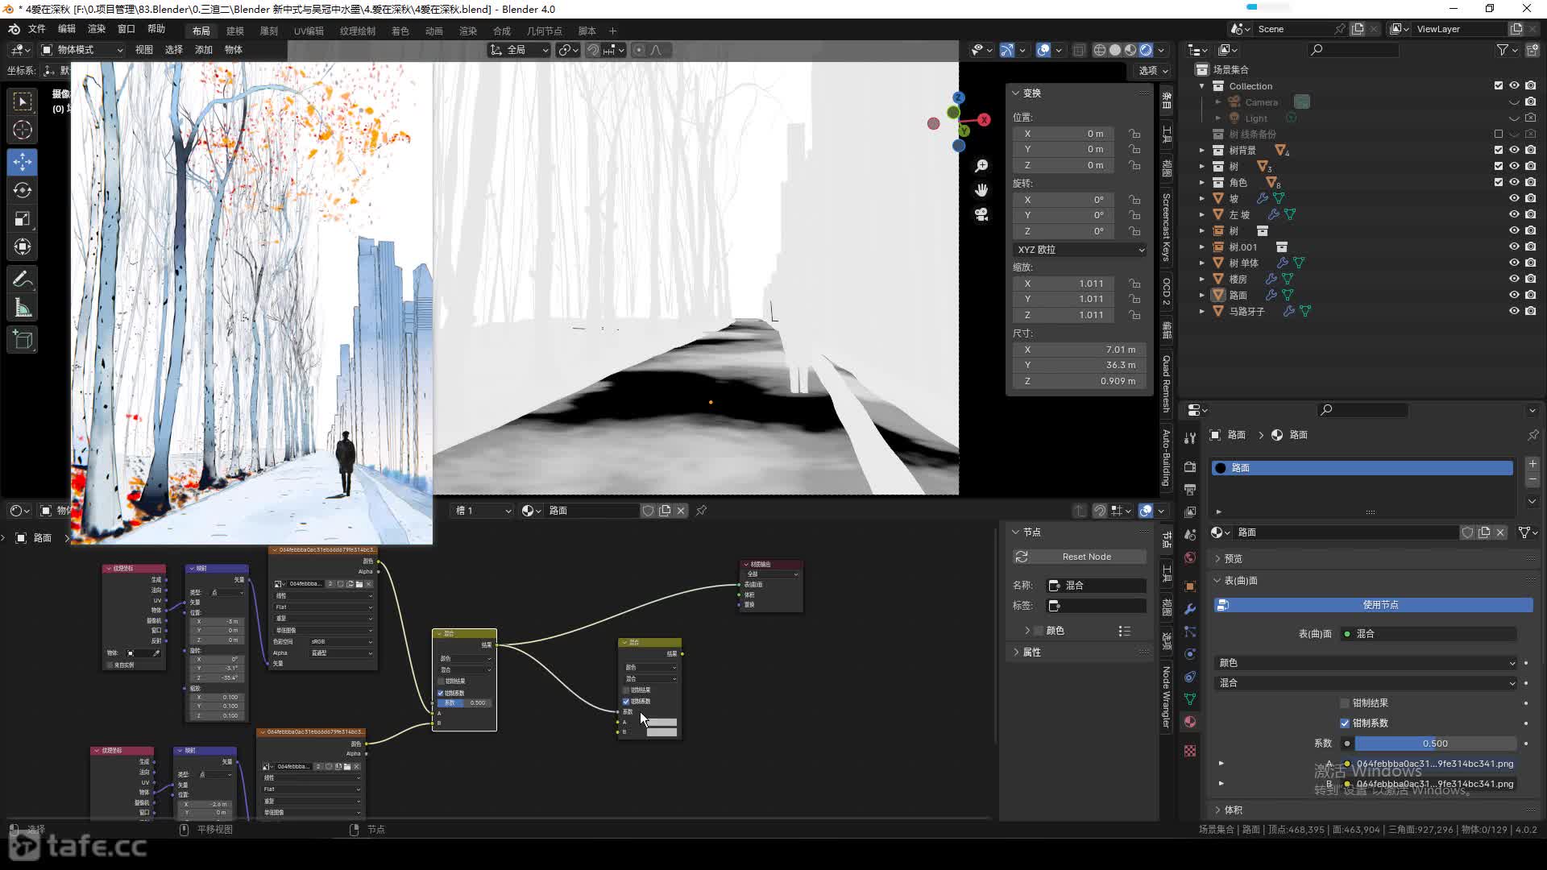Uncheck the 树背景 collection checkbox
Viewport: 1547px width, 870px height.
1499,150
